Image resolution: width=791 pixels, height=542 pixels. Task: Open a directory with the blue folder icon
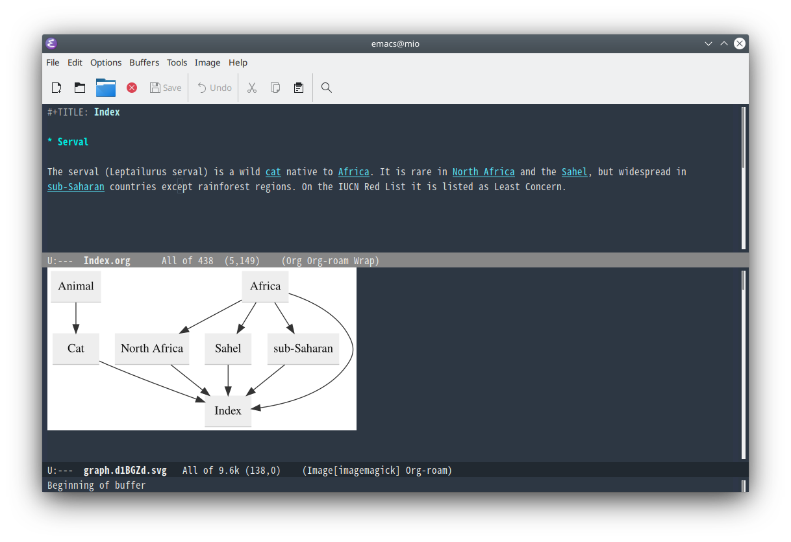coord(105,87)
